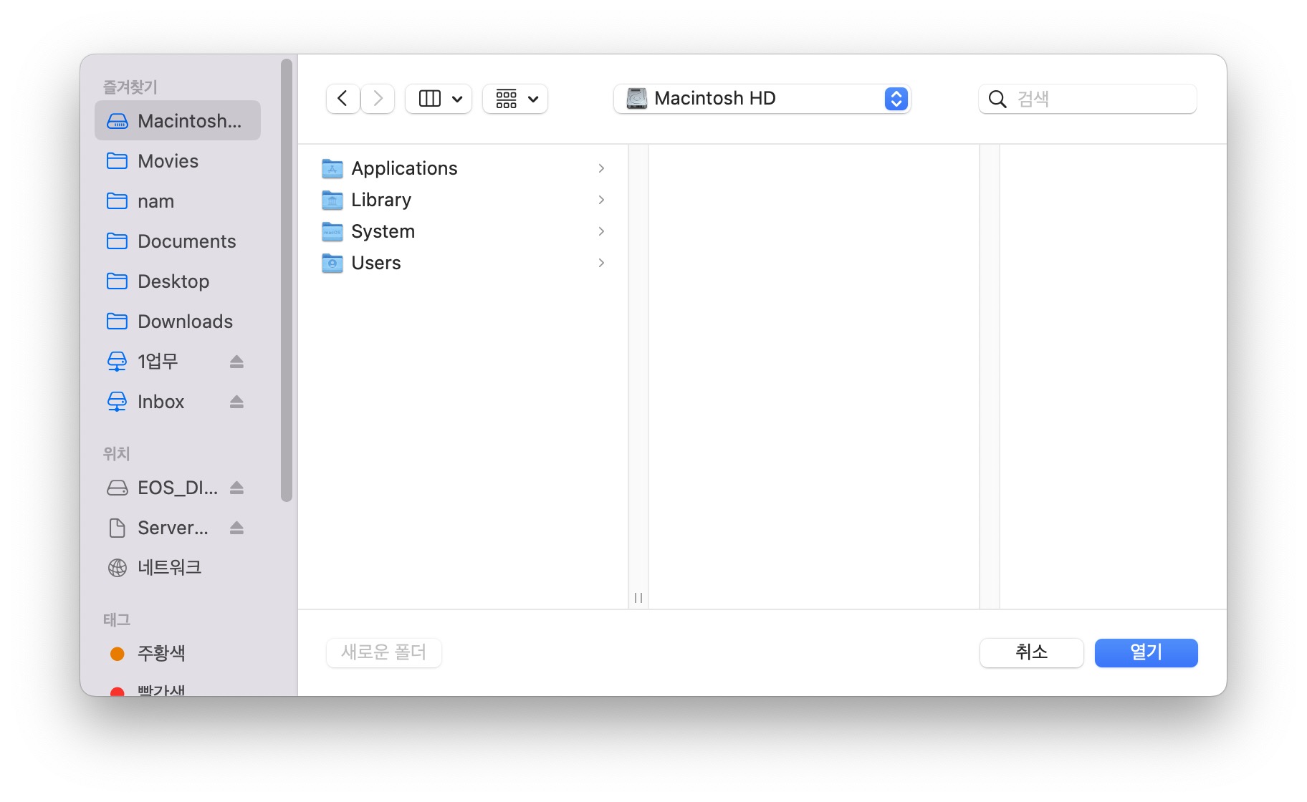
Task: Eject the Inbox volume
Action: [237, 402]
